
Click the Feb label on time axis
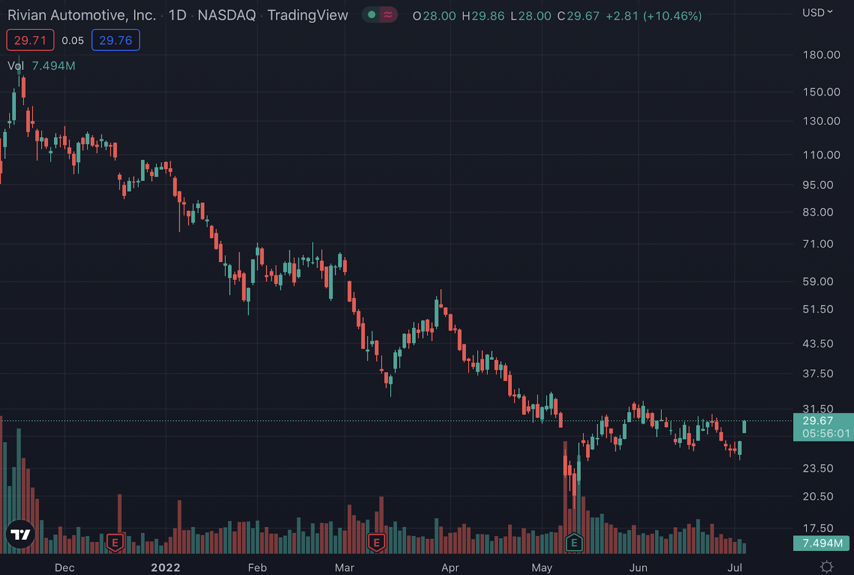[x=257, y=568]
